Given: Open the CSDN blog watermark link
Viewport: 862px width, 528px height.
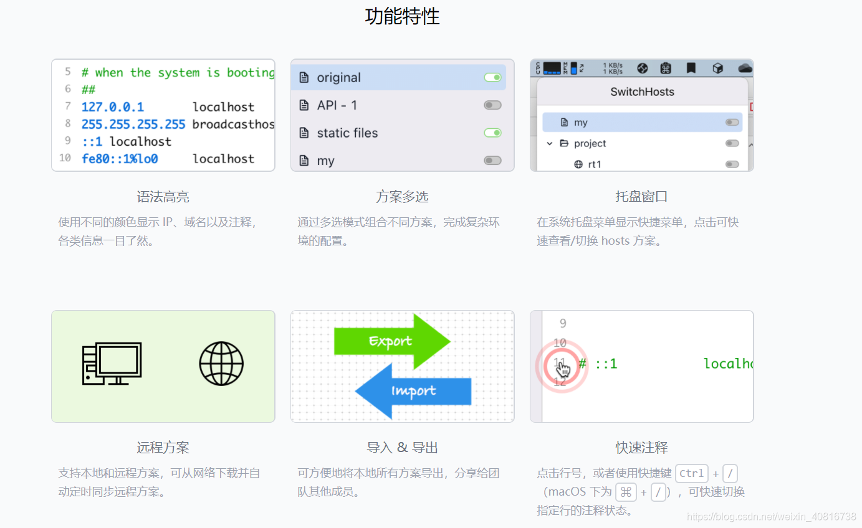Looking at the screenshot, I should [x=773, y=517].
